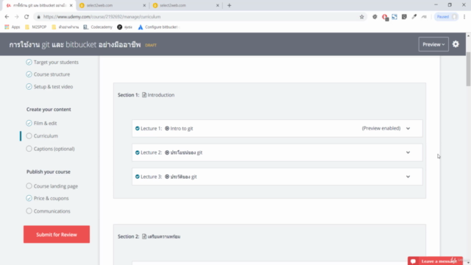The width and height of the screenshot is (471, 265).
Task: Click the Apps grid bookmark icon
Action: click(x=7, y=27)
